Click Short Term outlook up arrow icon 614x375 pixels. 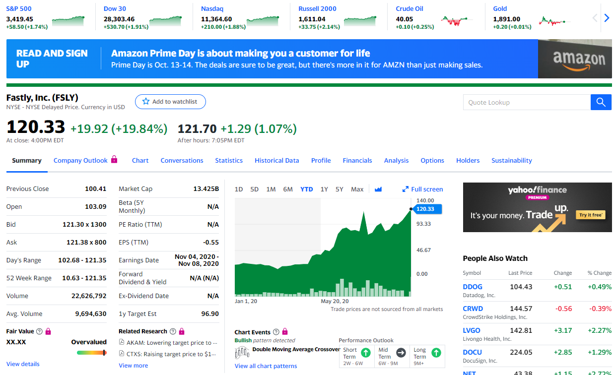(x=365, y=353)
